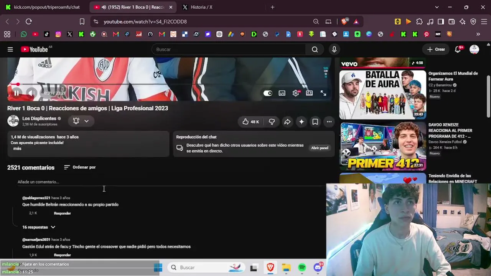Screen dimensions: 491x276
Task: Share the video with the arrow button
Action: click(x=287, y=122)
